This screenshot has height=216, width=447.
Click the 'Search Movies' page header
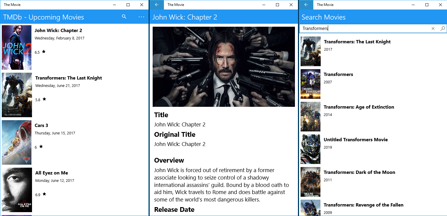point(323,17)
